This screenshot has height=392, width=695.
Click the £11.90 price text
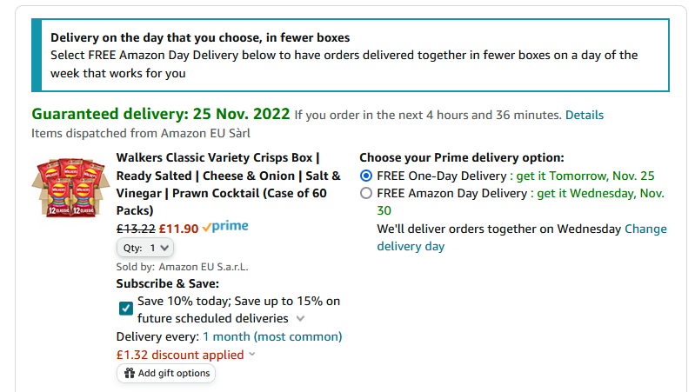178,229
